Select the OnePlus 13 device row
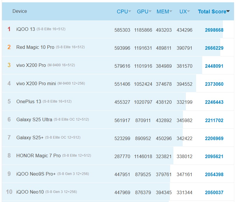236x202 pixels. (29, 101)
